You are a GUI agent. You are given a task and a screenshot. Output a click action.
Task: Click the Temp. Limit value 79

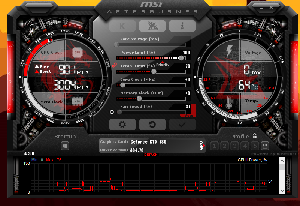coord(188,66)
